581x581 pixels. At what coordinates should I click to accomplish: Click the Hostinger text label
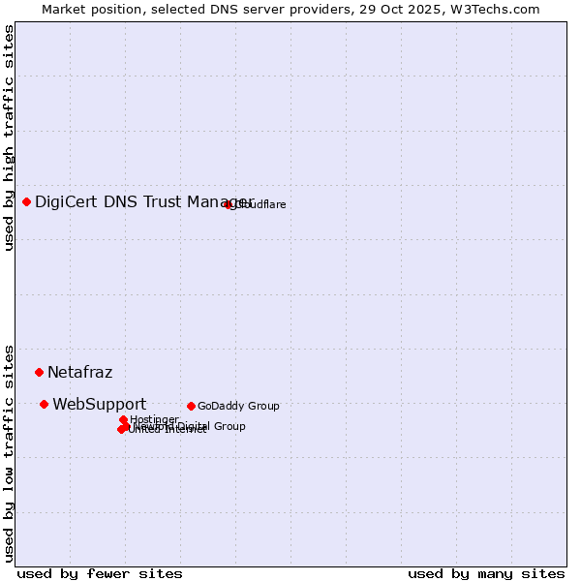tap(155, 419)
